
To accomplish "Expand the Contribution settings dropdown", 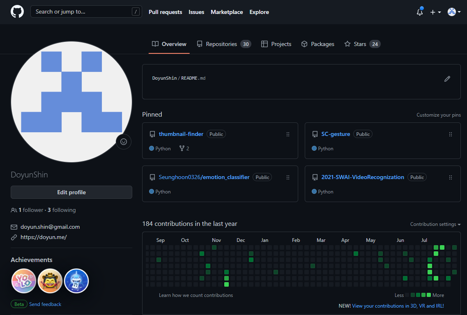I will pyautogui.click(x=435, y=224).
